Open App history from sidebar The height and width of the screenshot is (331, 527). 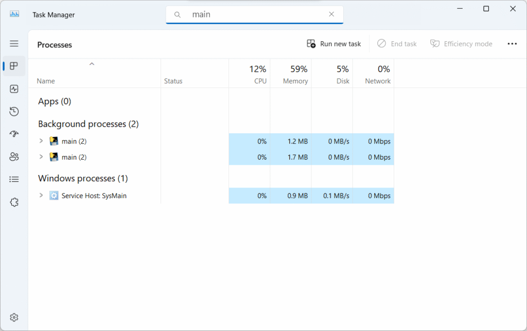(14, 112)
